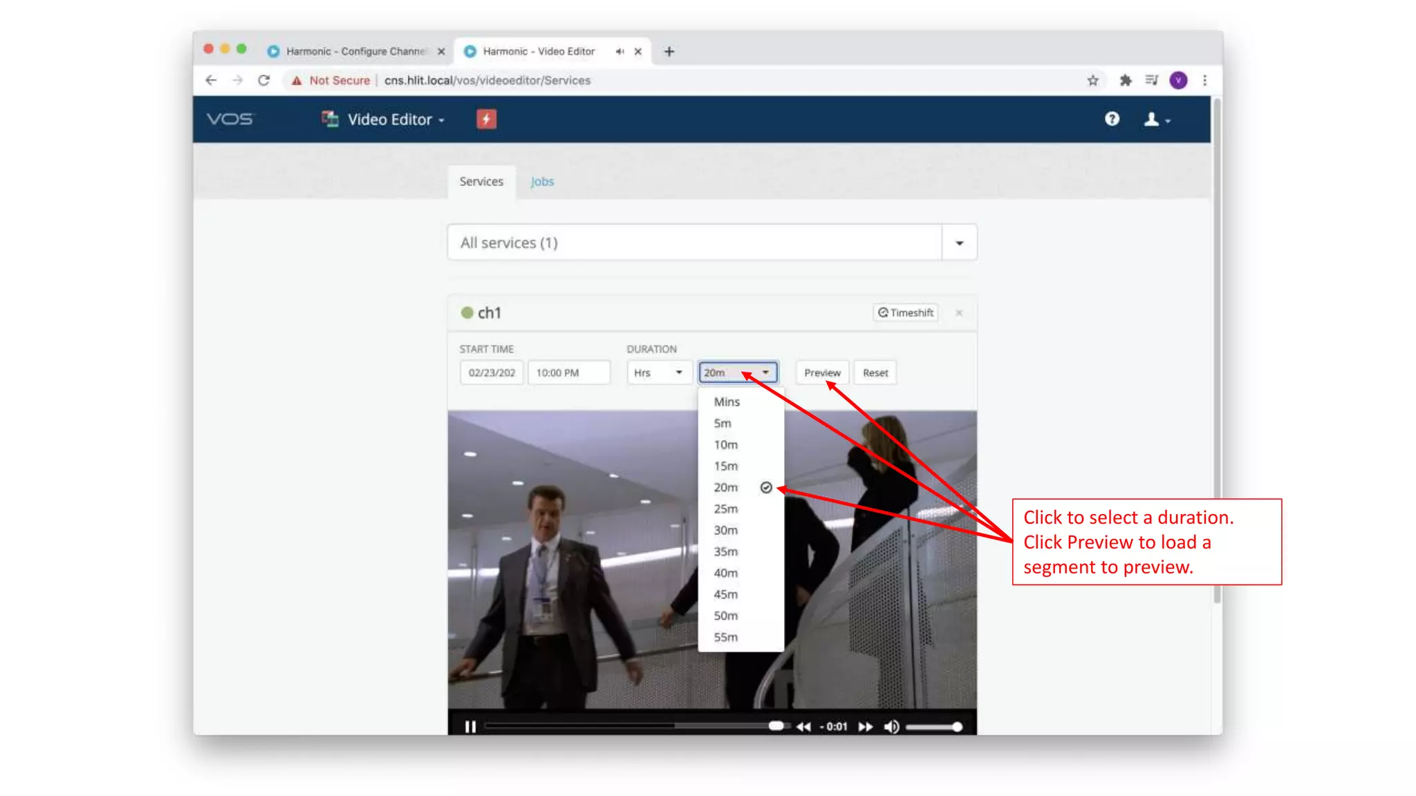Viewport: 1416px width, 796px height.
Task: Open the Hrs duration dropdown
Action: click(x=658, y=372)
